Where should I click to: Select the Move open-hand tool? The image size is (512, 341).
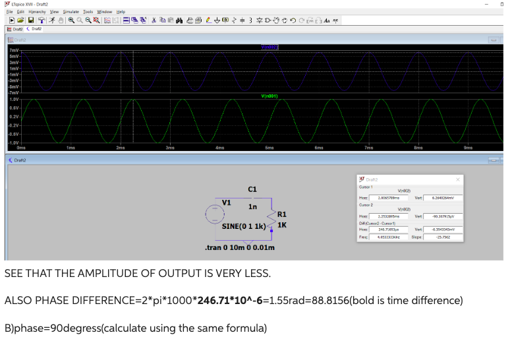276,20
